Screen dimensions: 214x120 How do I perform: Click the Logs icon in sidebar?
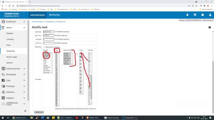click(x=3, y=80)
